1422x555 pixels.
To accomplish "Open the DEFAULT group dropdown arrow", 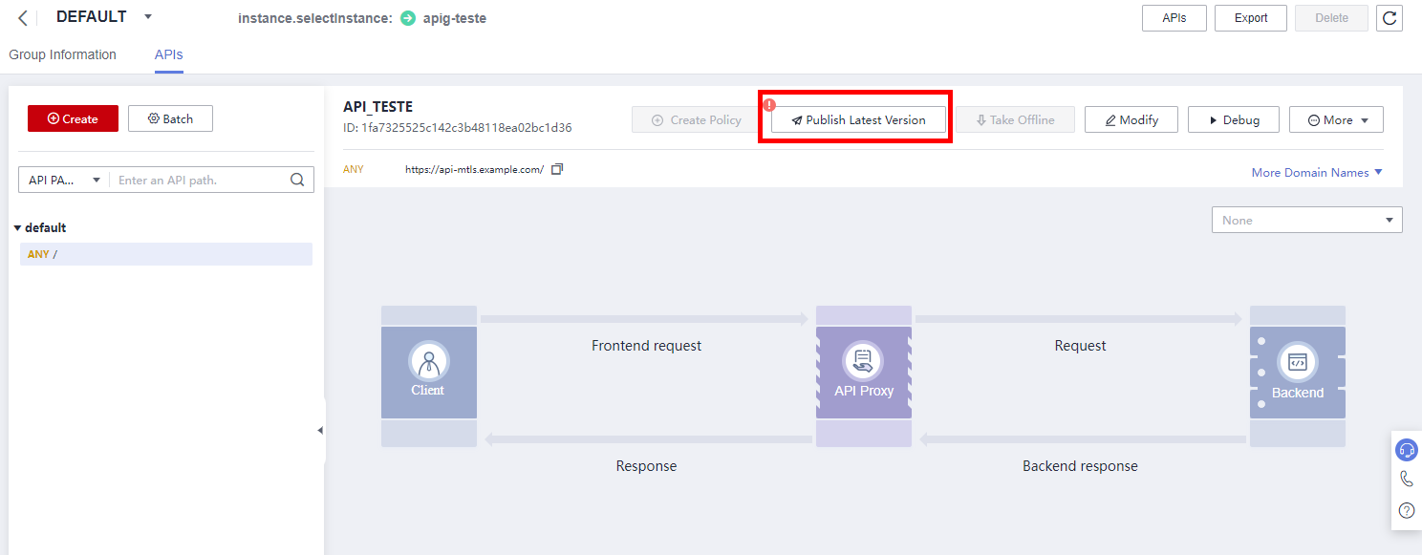I will pos(148,17).
